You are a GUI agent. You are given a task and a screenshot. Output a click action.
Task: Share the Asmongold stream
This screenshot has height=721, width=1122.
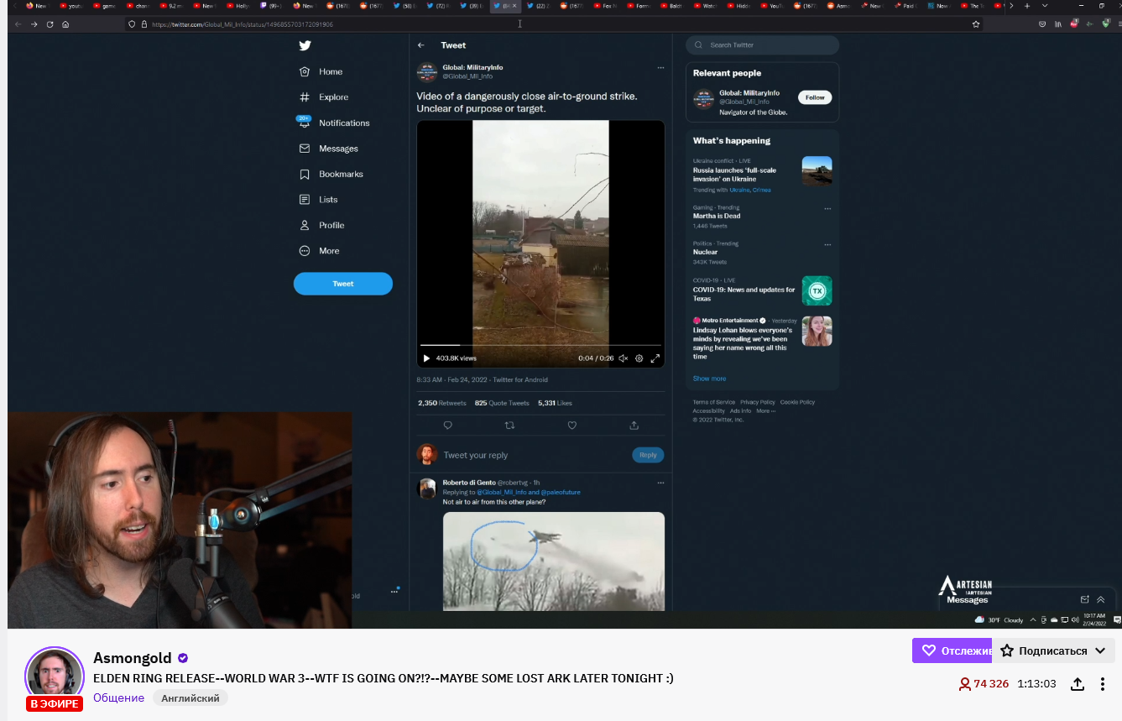(x=1078, y=684)
